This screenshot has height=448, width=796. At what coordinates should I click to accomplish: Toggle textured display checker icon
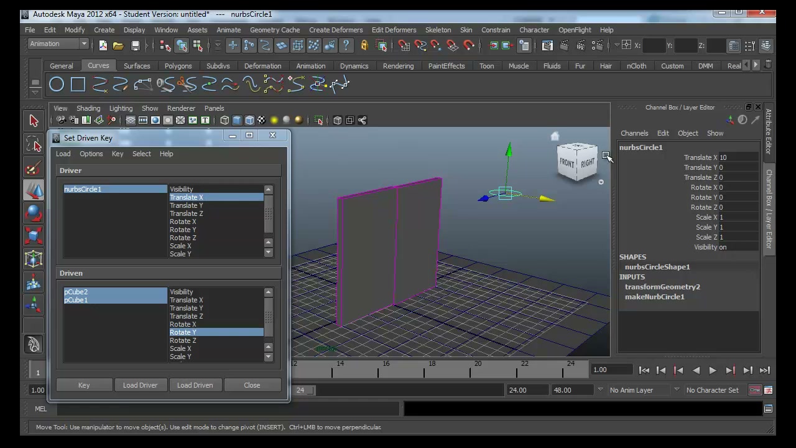click(262, 120)
